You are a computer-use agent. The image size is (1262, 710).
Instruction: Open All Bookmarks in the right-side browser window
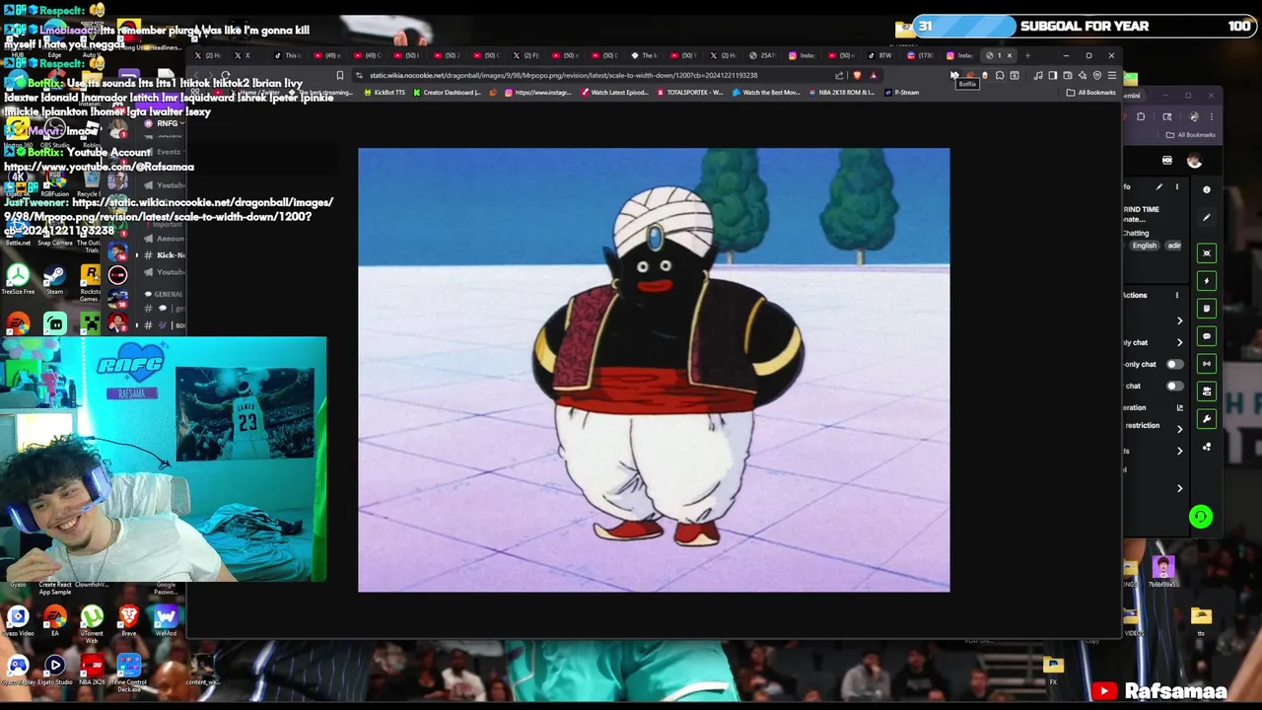(1191, 135)
